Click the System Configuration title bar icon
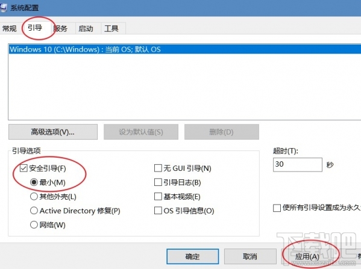The width and height of the screenshot is (361, 269). pyautogui.click(x=3, y=7)
